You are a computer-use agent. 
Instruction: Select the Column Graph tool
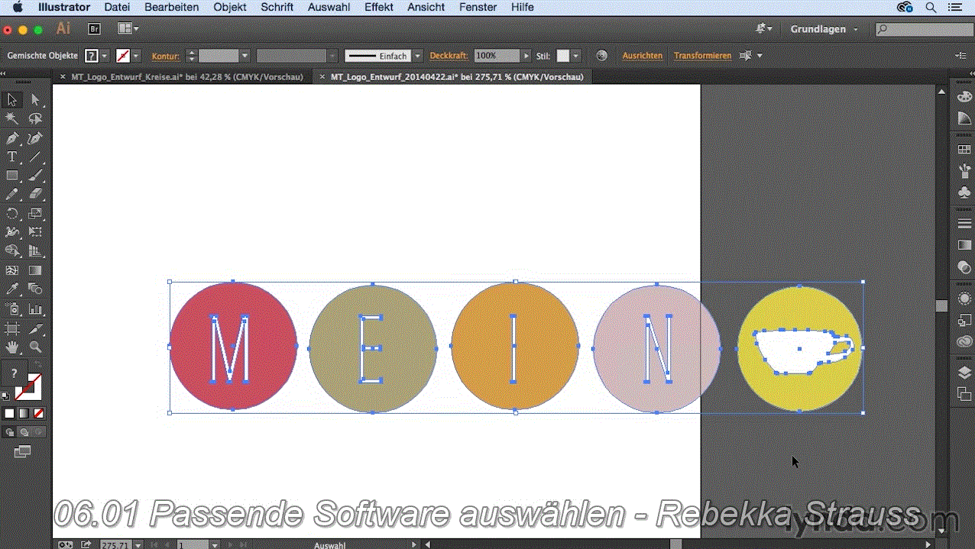[35, 309]
